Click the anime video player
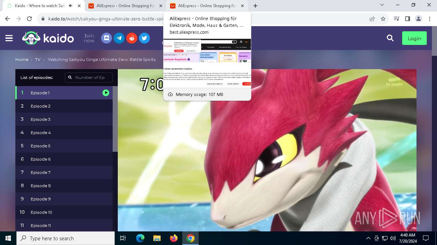 pyautogui.click(x=267, y=150)
